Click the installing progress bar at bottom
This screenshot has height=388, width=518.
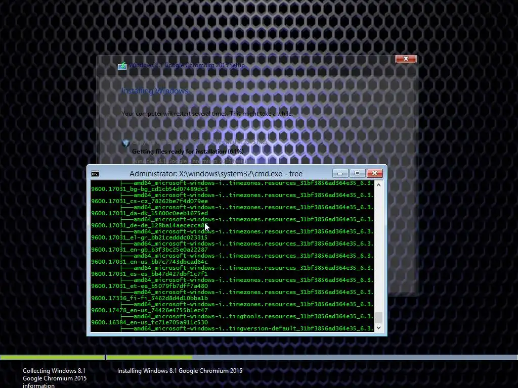tap(312, 357)
